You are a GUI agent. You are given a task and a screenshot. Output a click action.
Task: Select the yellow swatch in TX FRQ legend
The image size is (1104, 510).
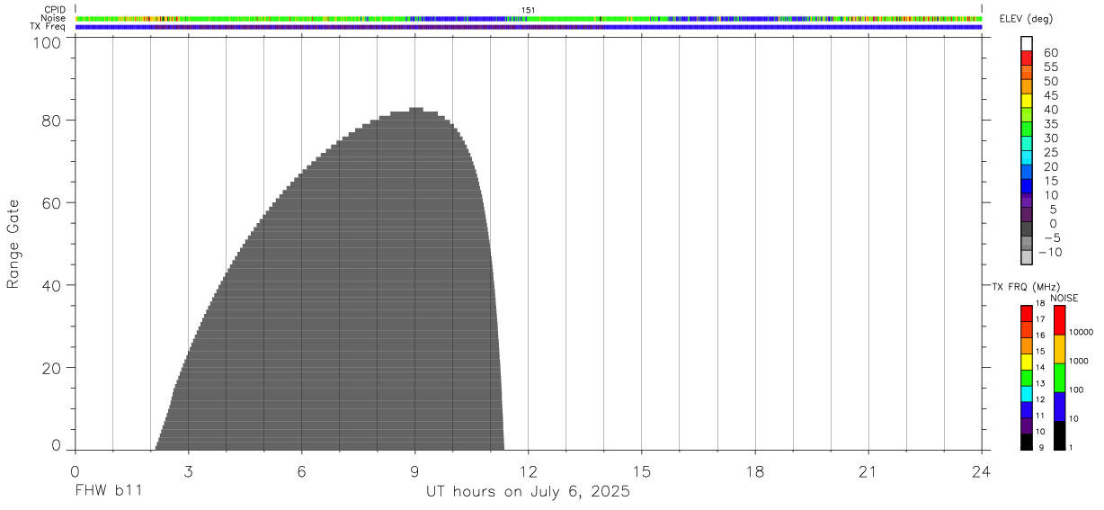(x=1027, y=361)
